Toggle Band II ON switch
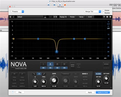Image resolution: width=121 pixels, height=97 pixels. (50, 68)
